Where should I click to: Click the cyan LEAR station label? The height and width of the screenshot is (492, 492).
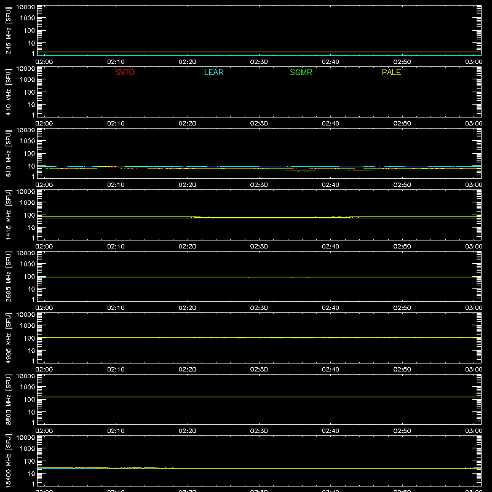tap(213, 72)
